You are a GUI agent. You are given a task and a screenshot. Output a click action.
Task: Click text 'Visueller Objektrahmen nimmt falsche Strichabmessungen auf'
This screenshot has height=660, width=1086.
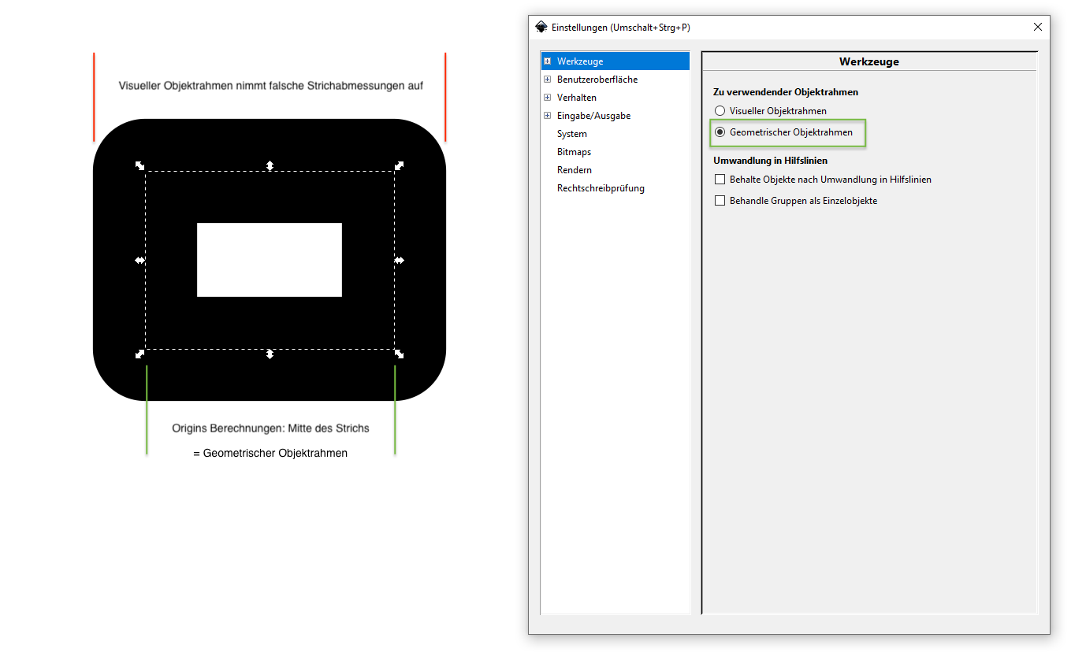pyautogui.click(x=270, y=86)
